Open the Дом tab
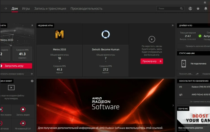The width and height of the screenshot is (210, 132). [x=15, y=9]
